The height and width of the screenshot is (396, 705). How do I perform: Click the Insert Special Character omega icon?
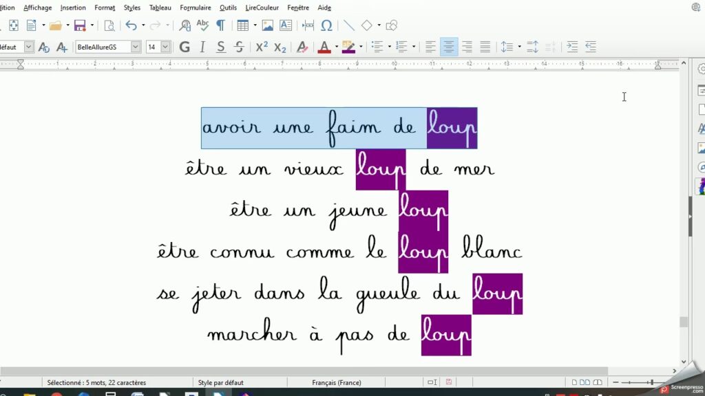pos(327,25)
